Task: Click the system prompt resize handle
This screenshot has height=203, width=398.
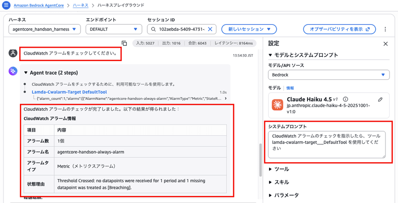Action: (384, 156)
